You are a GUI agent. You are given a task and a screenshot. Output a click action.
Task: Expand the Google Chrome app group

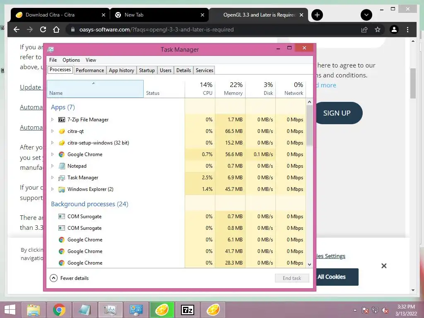coord(53,154)
